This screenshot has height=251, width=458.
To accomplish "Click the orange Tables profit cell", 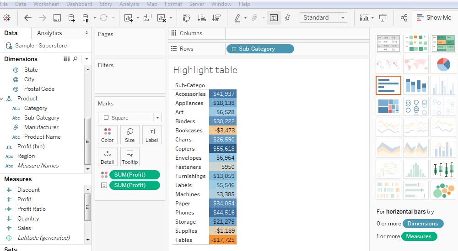I will [x=223, y=240].
